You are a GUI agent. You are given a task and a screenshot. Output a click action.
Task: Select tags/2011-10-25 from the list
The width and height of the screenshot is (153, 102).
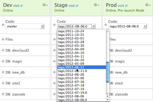click(82, 35)
